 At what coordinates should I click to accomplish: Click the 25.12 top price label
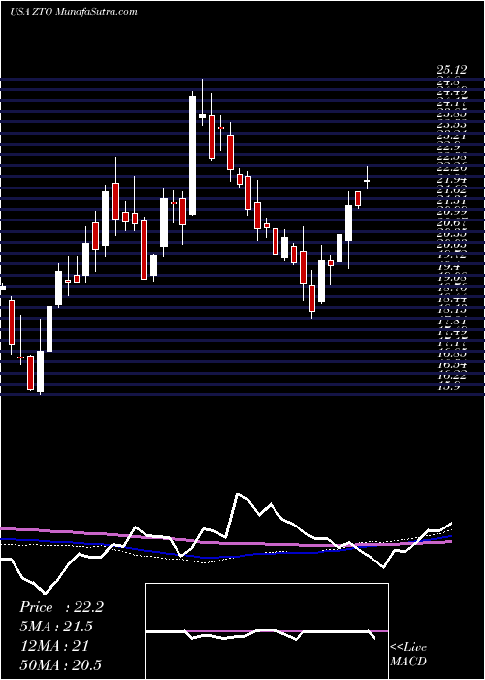tap(451, 69)
